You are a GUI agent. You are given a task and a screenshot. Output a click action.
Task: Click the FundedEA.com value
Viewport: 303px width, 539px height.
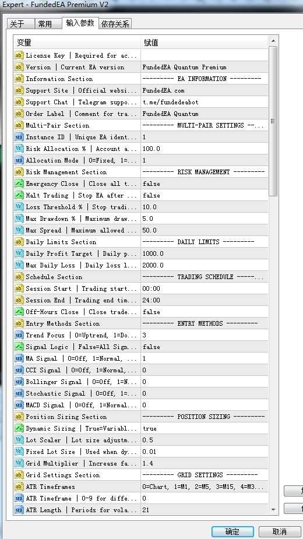(163, 90)
